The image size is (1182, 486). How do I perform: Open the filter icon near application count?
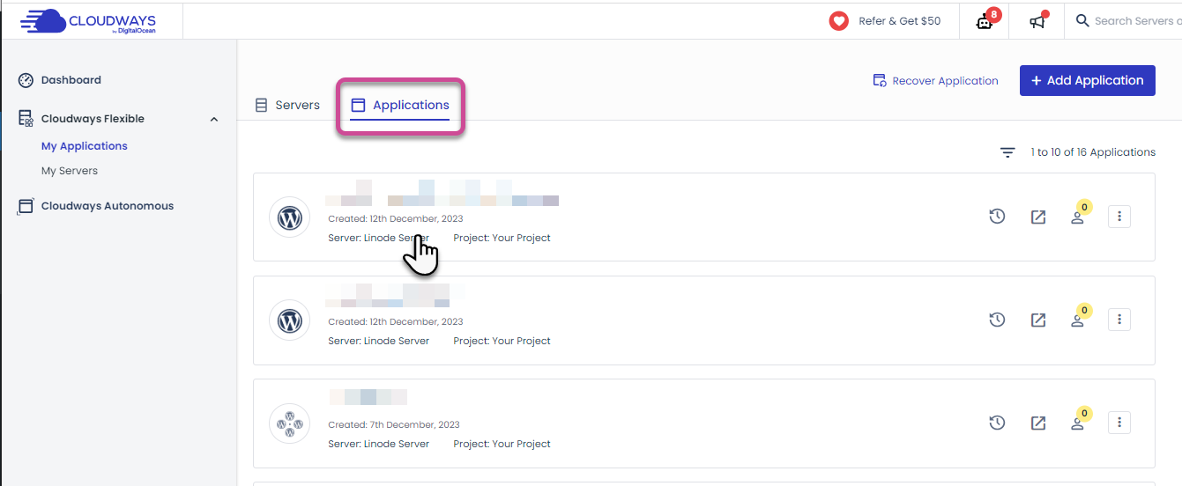coord(1007,152)
